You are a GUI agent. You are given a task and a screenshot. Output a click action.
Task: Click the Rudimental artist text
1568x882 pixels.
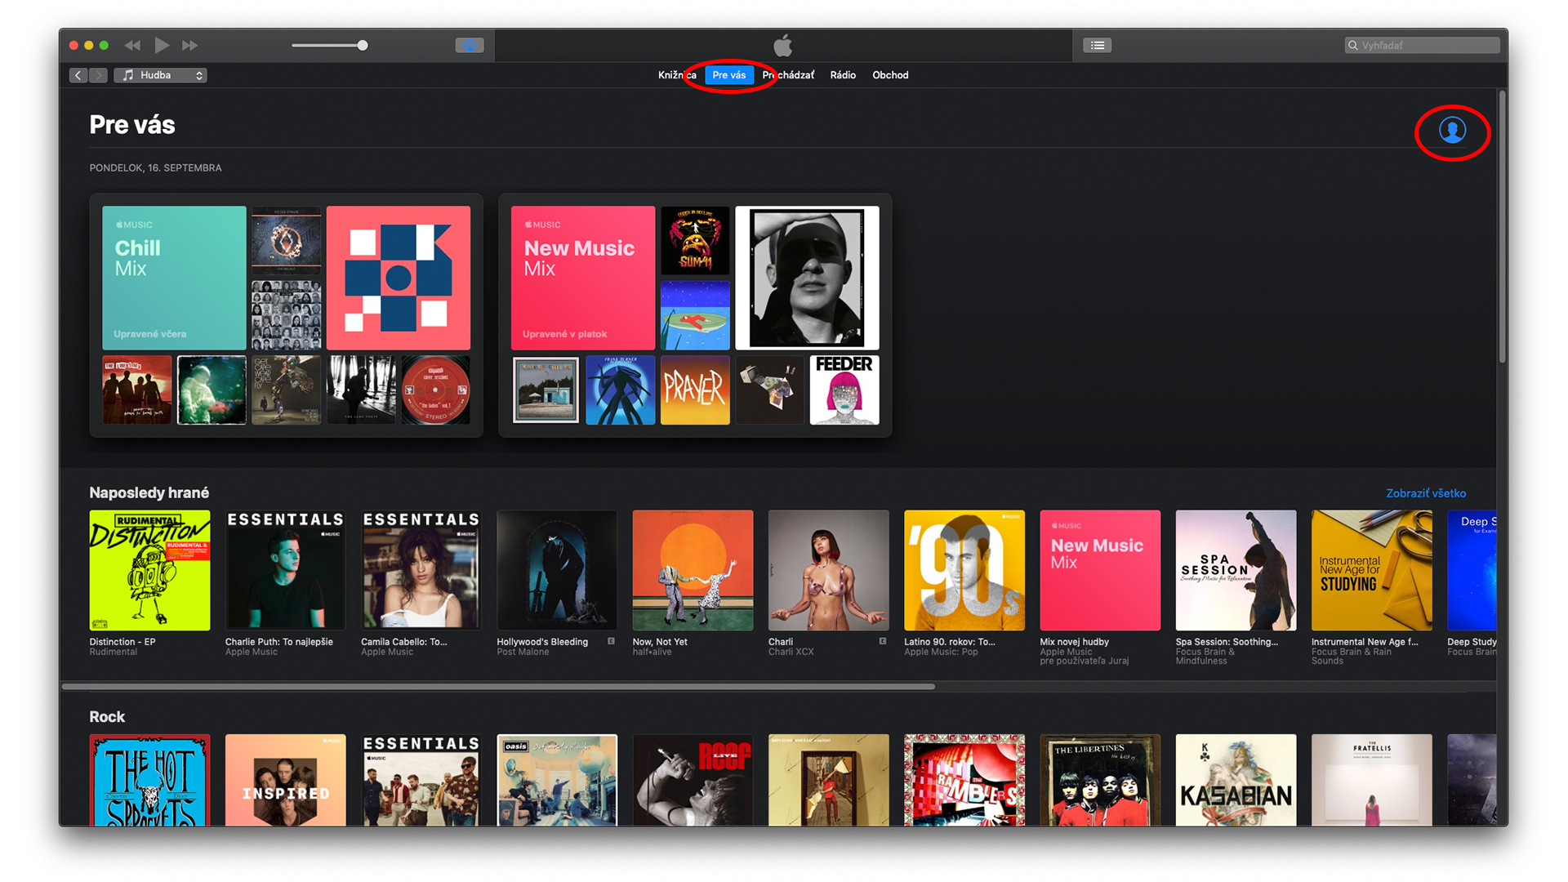[114, 652]
